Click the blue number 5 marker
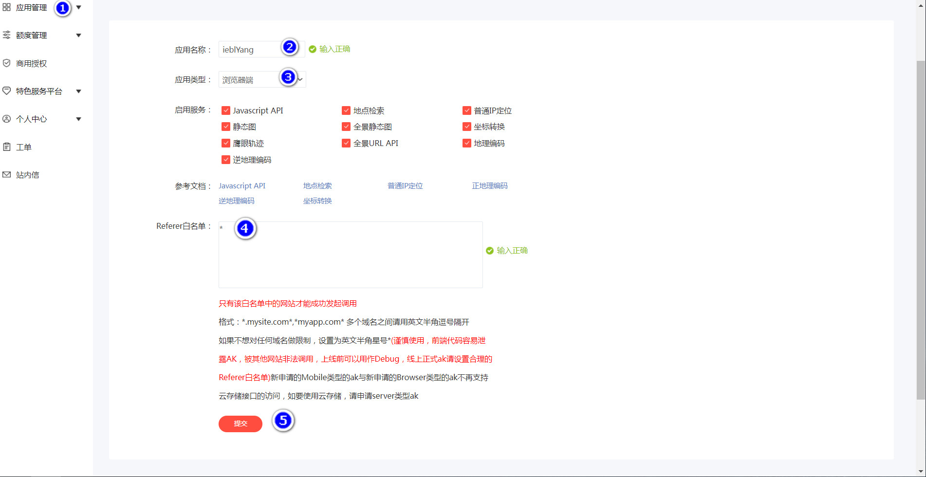Screen dimensions: 926x477 283,421
